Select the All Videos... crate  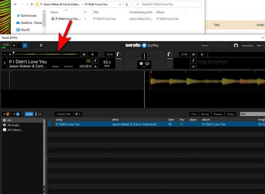[x=22, y=130]
